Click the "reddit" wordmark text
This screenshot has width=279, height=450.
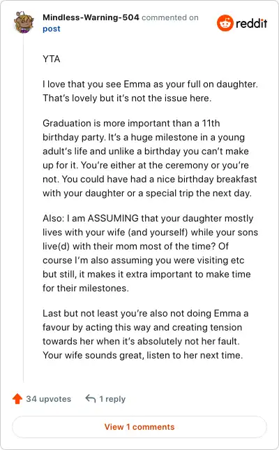click(x=252, y=23)
